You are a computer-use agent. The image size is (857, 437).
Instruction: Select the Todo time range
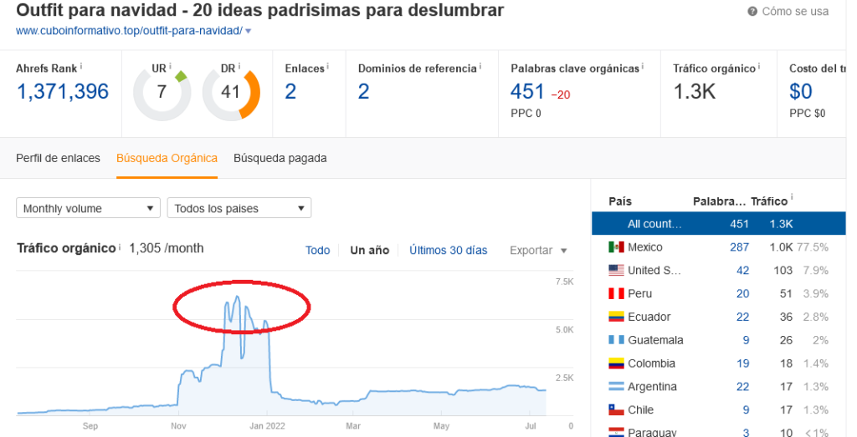(x=317, y=251)
